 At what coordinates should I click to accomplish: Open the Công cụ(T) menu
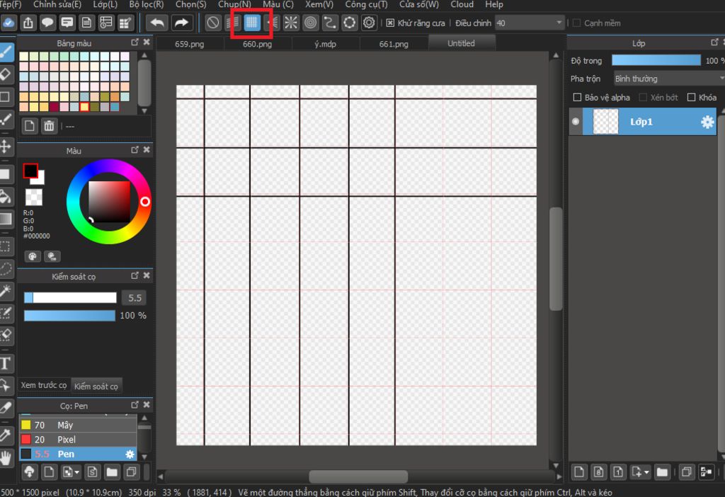[366, 5]
